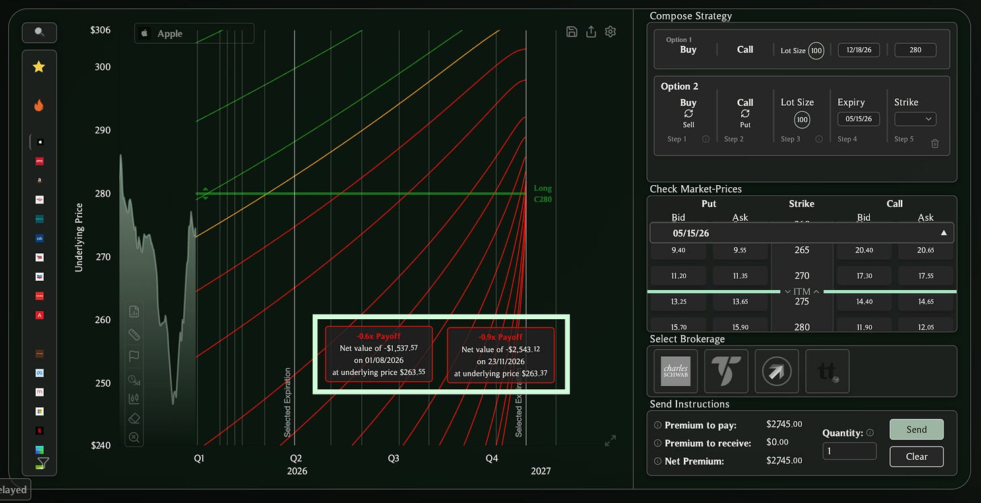Click the Quantity input field

tap(850, 451)
